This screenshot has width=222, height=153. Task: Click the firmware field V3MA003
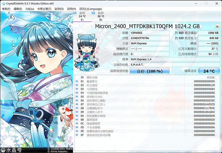(x=150, y=33)
